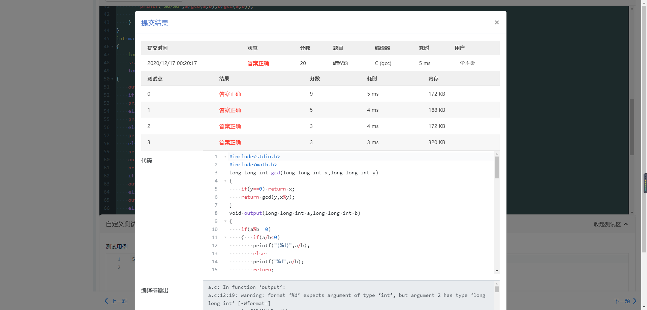The height and width of the screenshot is (310, 647).
Task: Click the code viewer scrollbar thumb
Action: click(497, 167)
